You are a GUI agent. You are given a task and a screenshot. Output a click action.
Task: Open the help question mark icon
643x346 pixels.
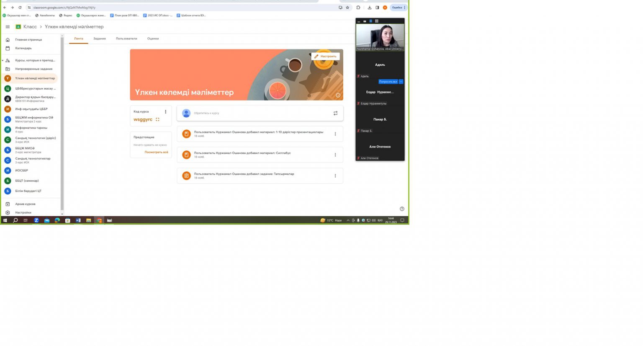pyautogui.click(x=402, y=209)
